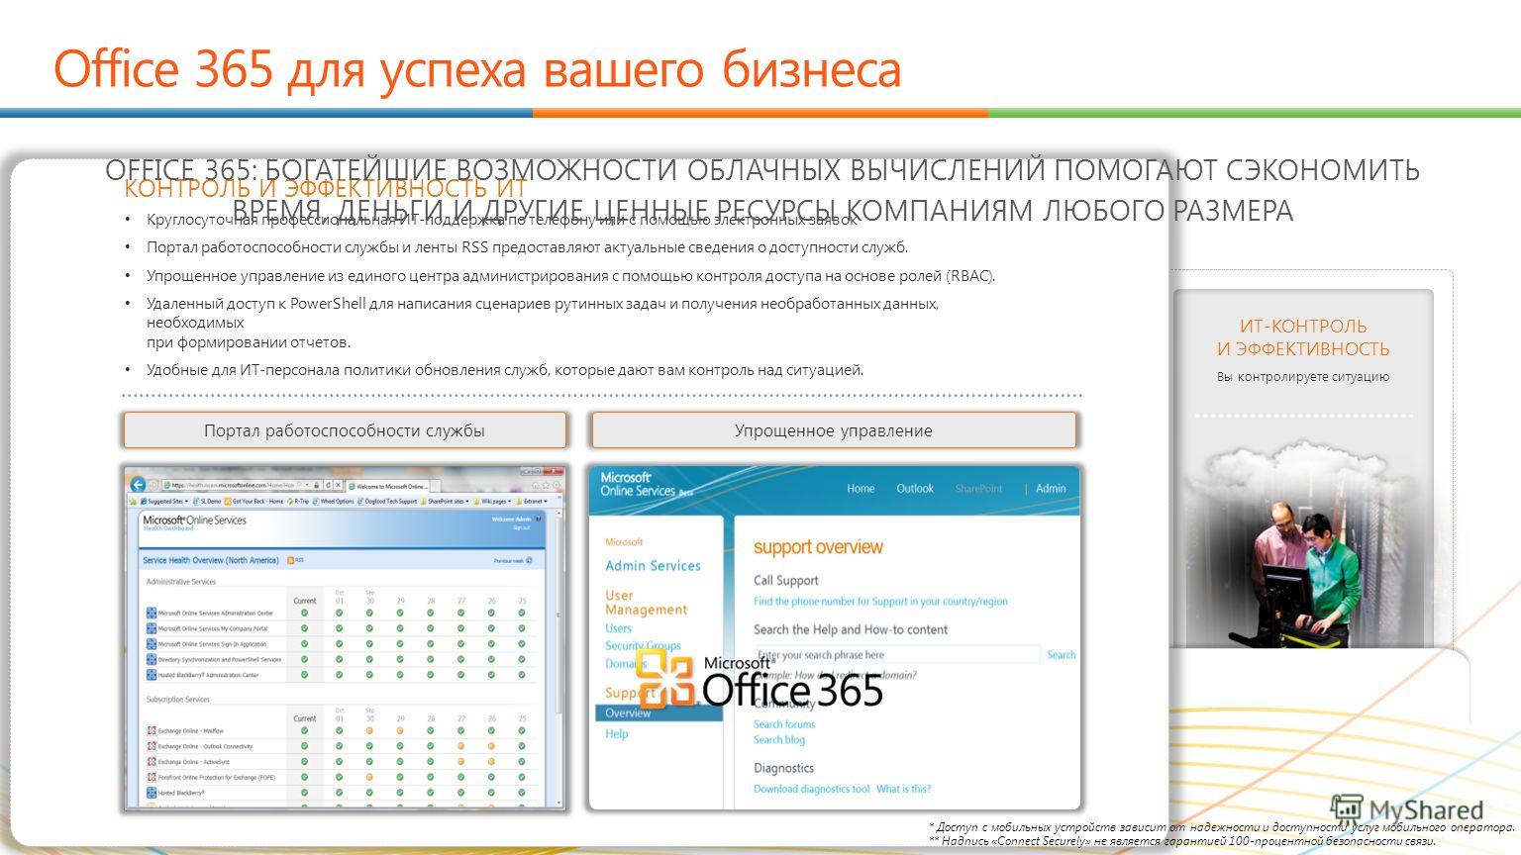Click 'Find the phone number for Support' link
The width and height of the screenshot is (1521, 855).
click(x=880, y=601)
